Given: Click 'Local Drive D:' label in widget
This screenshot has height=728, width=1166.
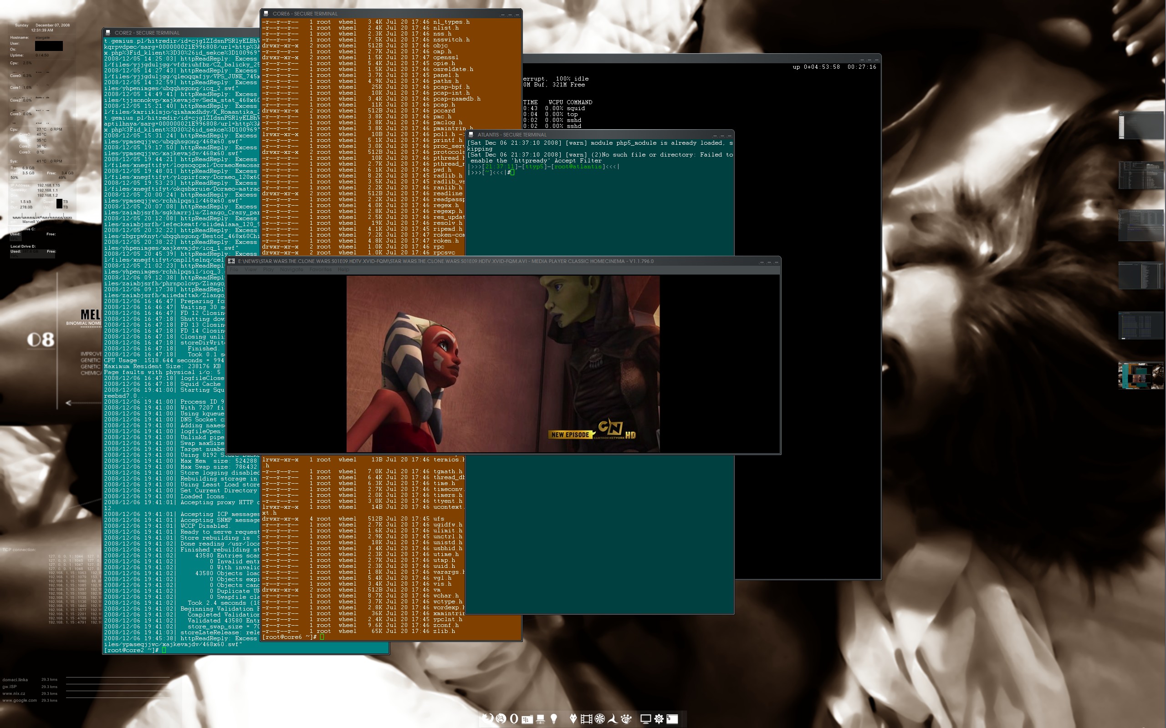Looking at the screenshot, I should click(x=23, y=246).
